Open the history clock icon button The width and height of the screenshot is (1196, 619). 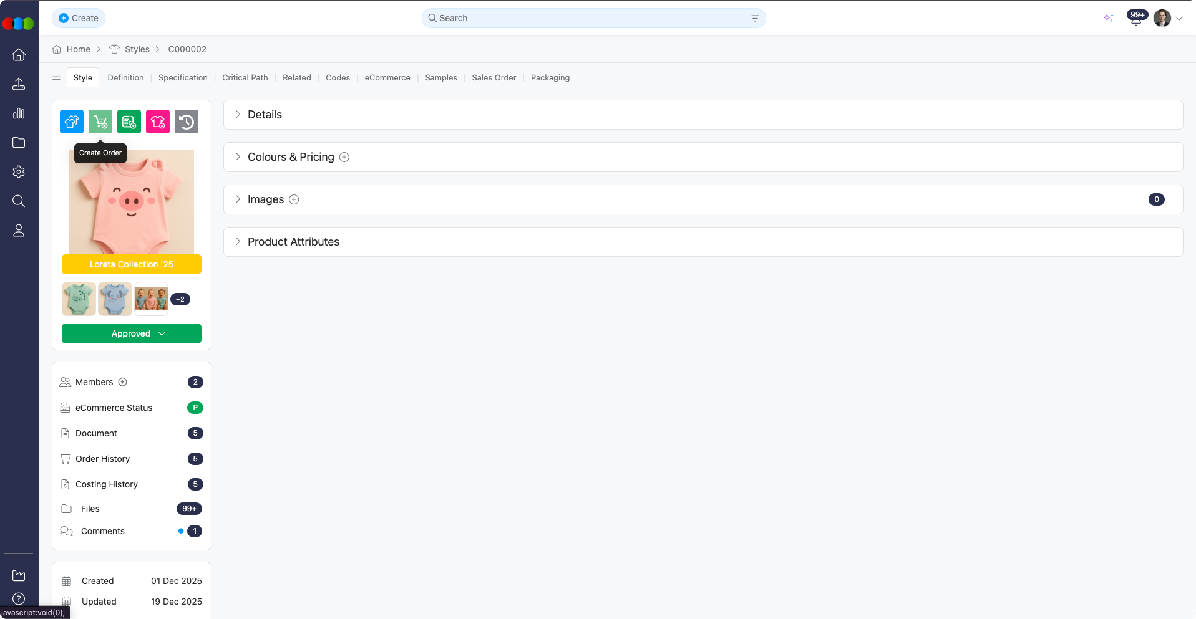coord(187,122)
